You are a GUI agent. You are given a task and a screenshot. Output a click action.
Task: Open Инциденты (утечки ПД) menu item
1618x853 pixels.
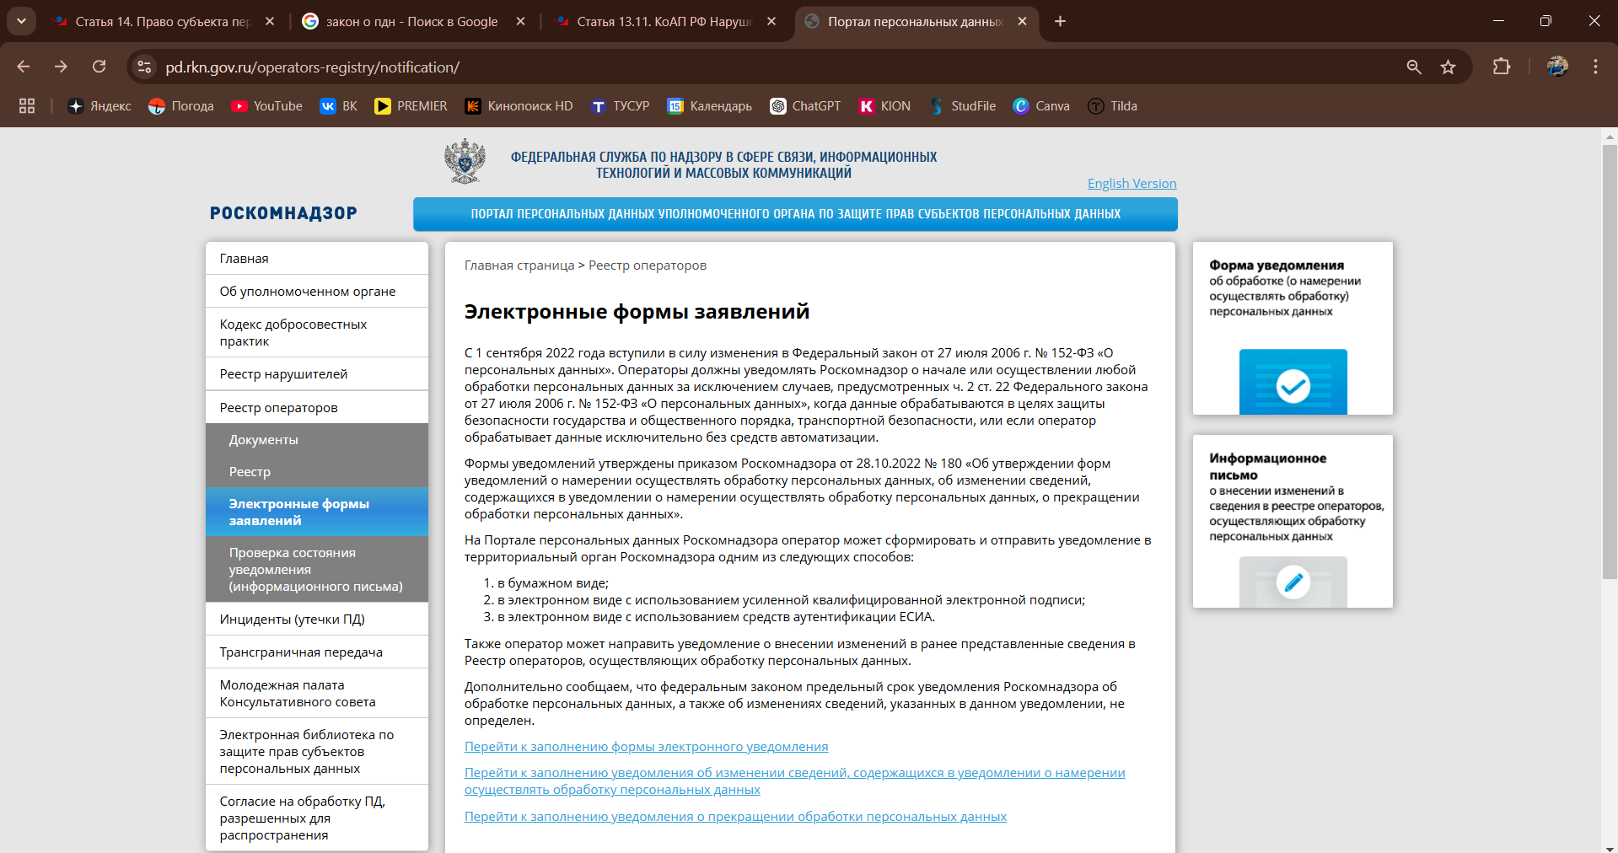317,620
